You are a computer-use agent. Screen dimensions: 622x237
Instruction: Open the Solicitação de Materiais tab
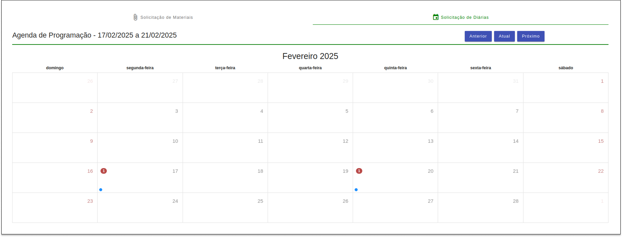tap(163, 17)
